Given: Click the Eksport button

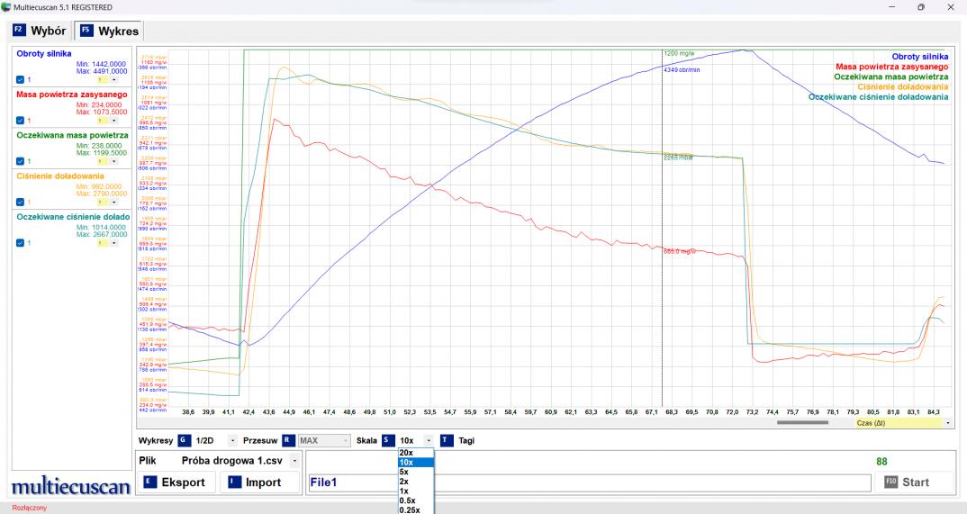Looking at the screenshot, I should pos(176,482).
